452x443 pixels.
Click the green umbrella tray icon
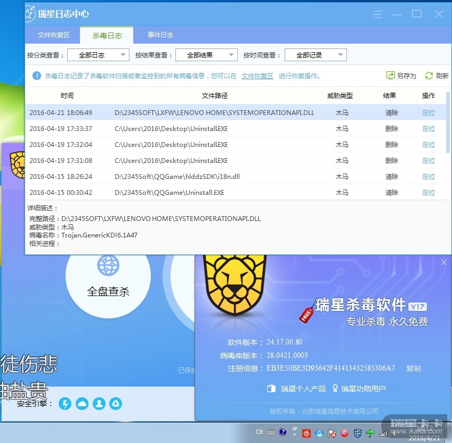coord(370,432)
